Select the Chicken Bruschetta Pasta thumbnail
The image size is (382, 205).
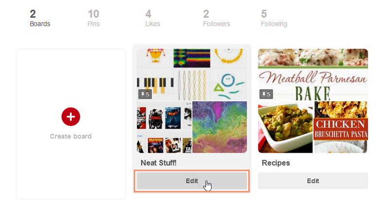coord(341,127)
